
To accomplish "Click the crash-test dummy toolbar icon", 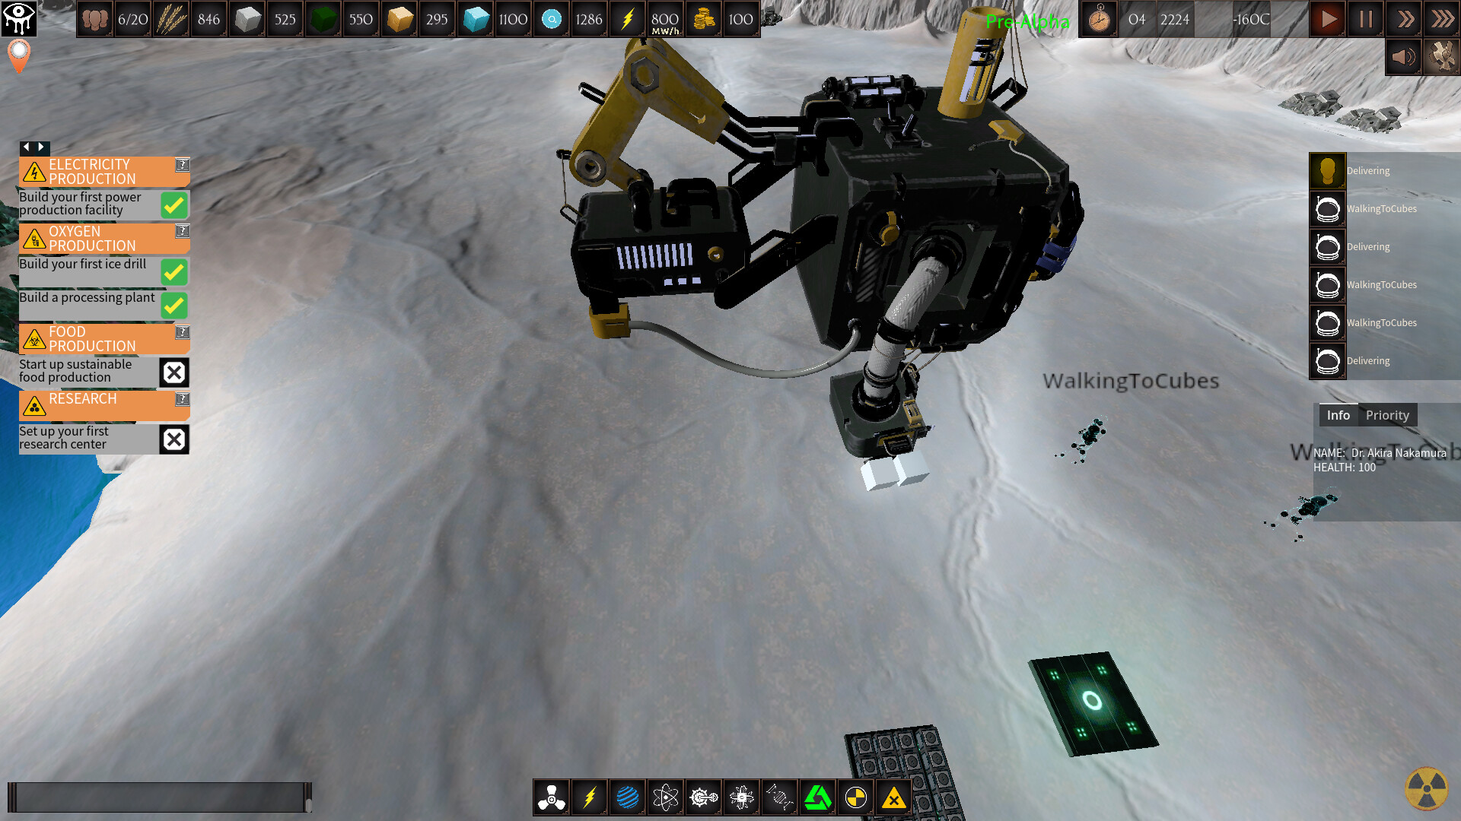I will (x=855, y=797).
